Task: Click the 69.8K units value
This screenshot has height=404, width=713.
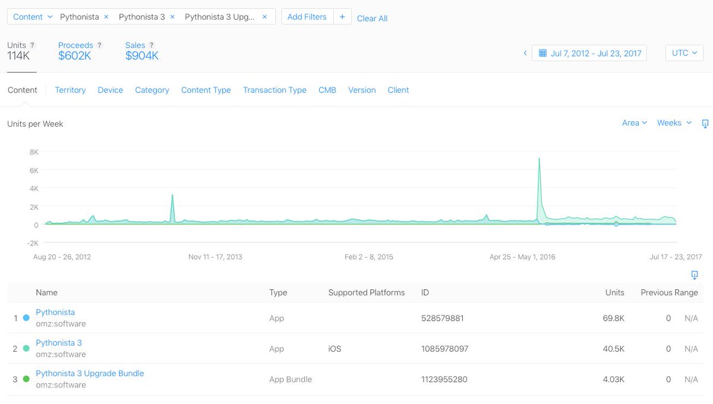Action: 613,318
